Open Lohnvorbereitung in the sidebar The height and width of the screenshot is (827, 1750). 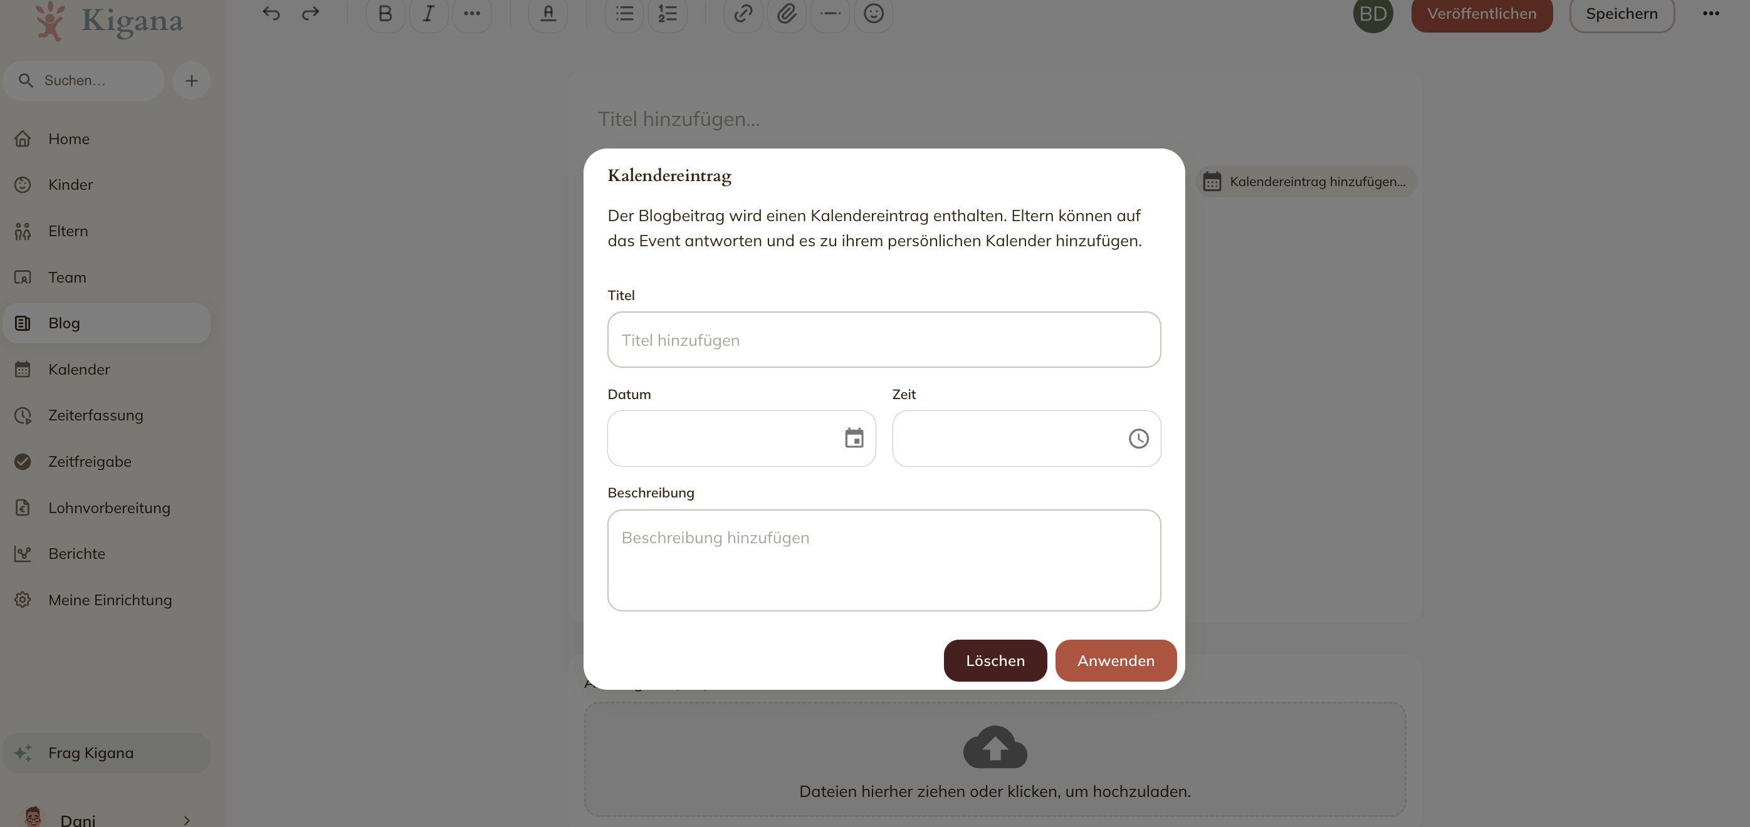coord(107,508)
